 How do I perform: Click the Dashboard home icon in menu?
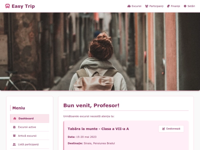[15, 119]
